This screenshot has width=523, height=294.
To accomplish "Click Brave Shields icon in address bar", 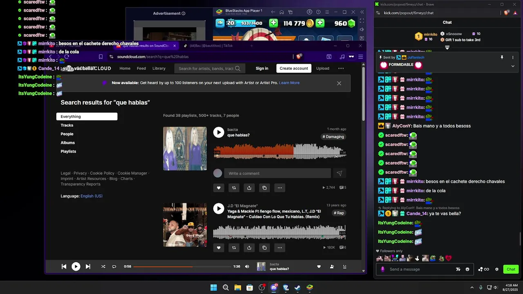I will click(299, 57).
